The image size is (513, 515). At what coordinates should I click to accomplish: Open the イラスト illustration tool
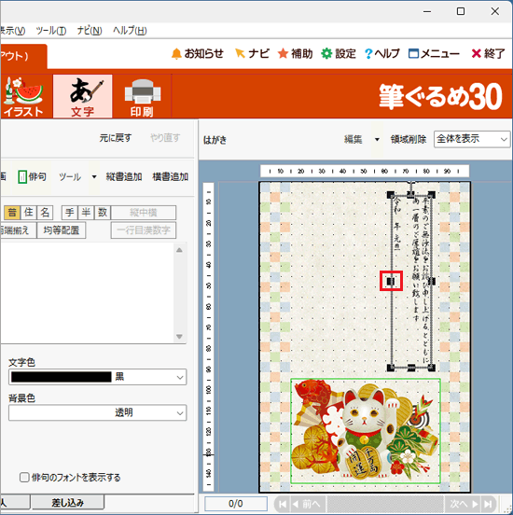coord(23,97)
